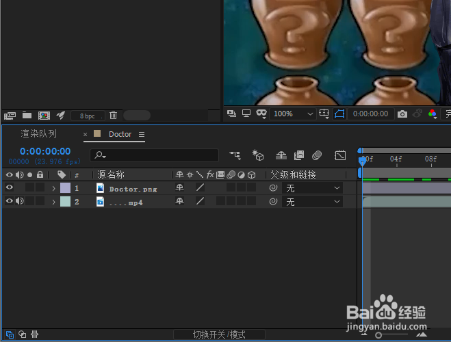Toggle draft 3D icon

(258, 155)
